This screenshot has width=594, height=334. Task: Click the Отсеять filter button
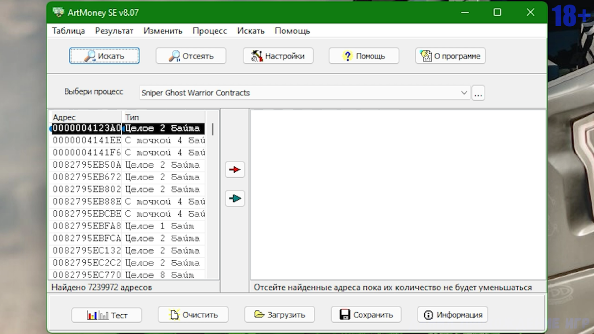click(x=191, y=56)
